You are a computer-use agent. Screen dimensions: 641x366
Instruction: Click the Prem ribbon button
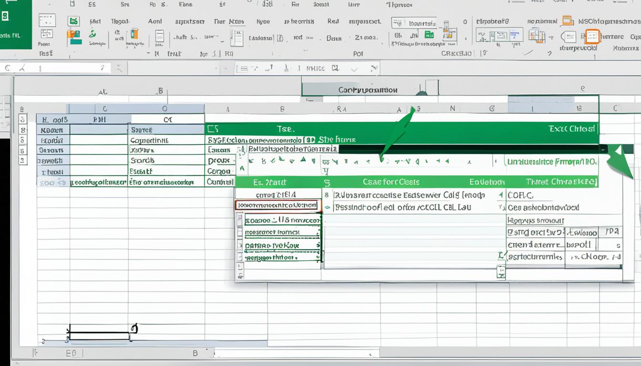click(44, 44)
